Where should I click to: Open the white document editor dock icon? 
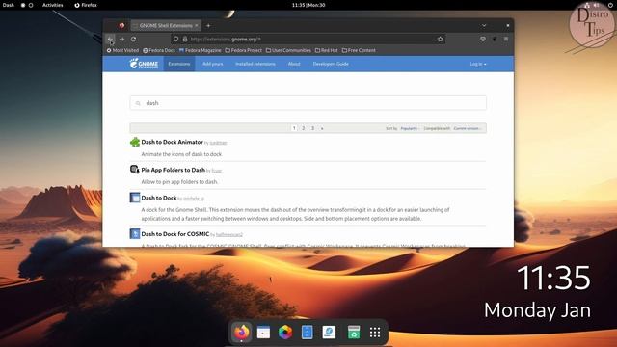329,332
